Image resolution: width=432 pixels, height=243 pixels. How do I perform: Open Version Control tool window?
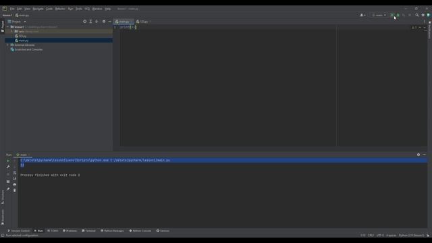18,231
